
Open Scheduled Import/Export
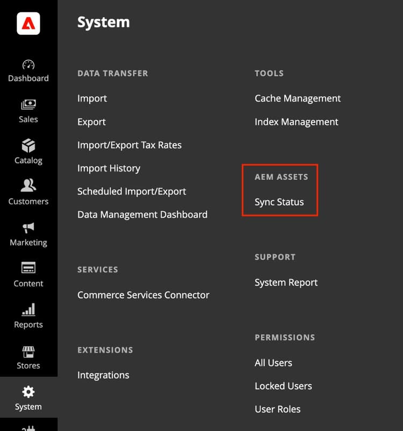[132, 191]
